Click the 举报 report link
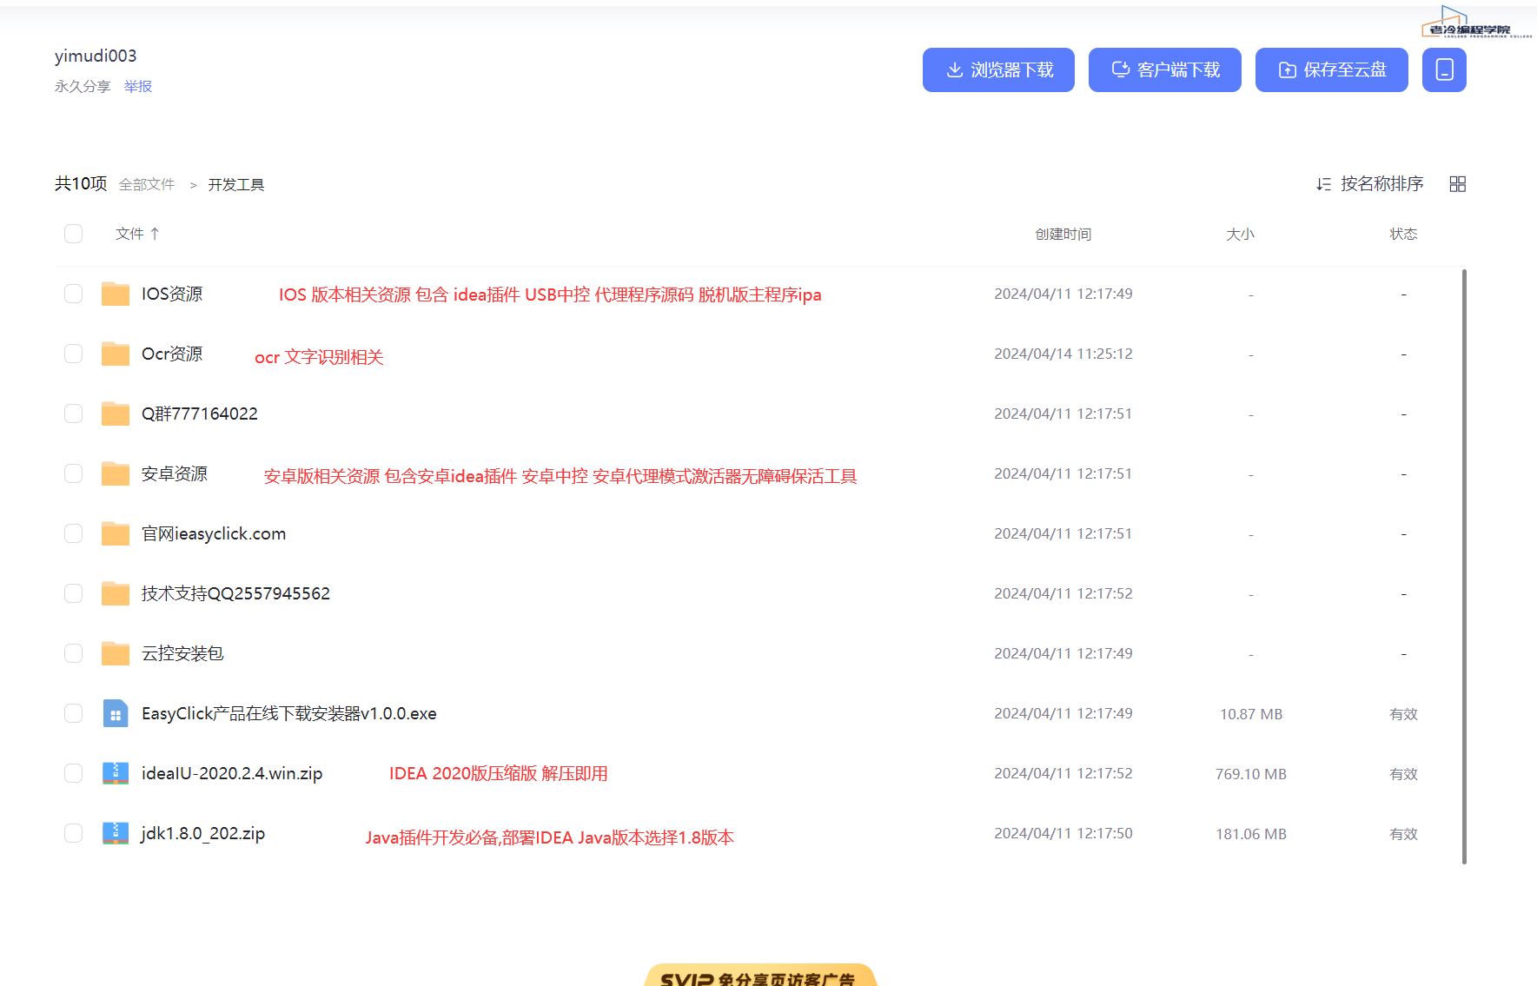The image size is (1537, 986). tap(138, 86)
